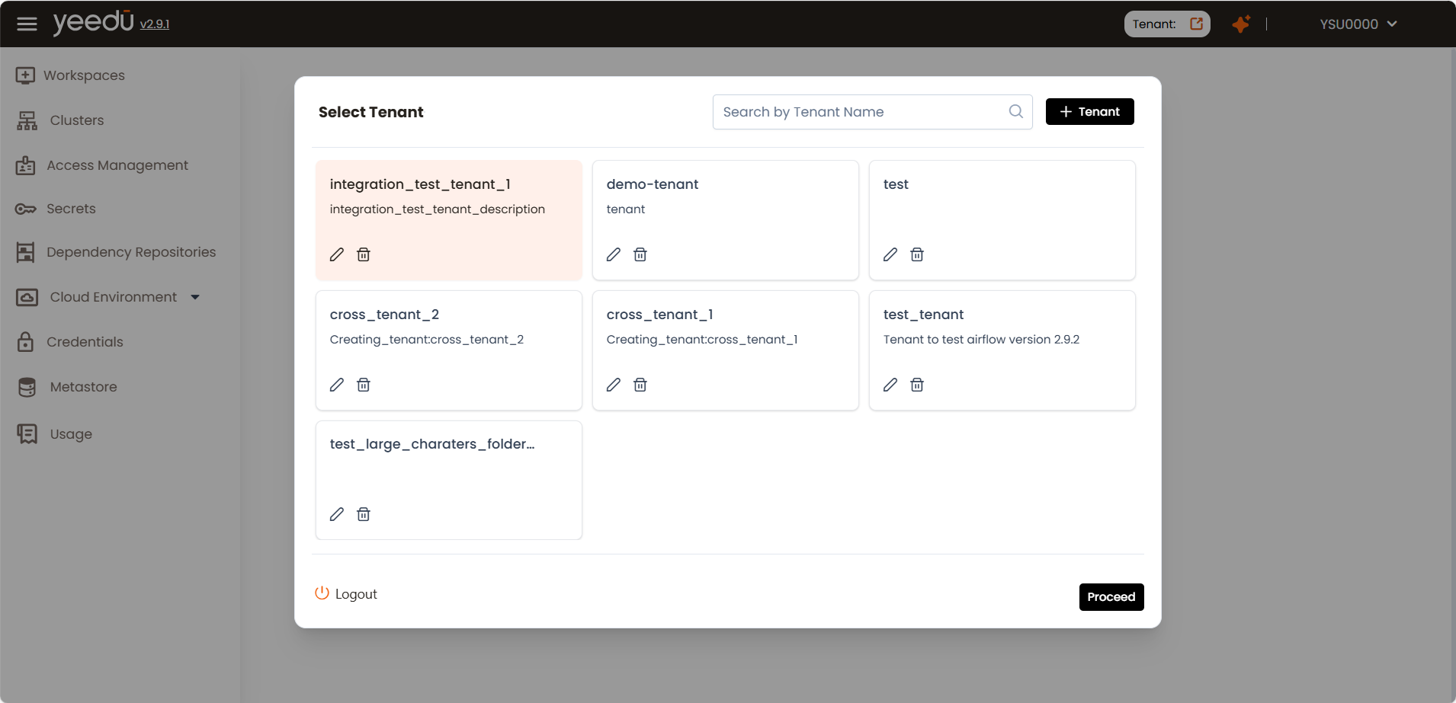Screen dimensions: 1456x703
Task: Delete the tenant named test
Action: pos(917,254)
